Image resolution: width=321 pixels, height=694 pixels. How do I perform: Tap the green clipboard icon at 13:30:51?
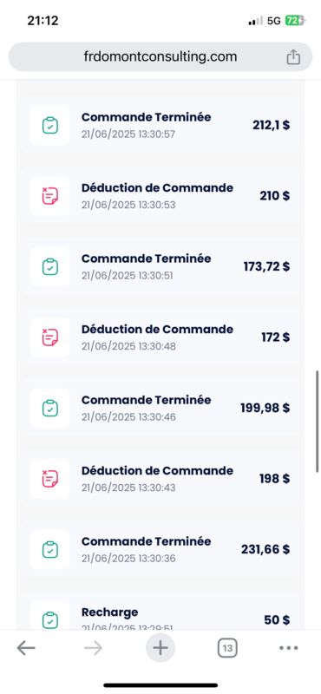[50, 267]
